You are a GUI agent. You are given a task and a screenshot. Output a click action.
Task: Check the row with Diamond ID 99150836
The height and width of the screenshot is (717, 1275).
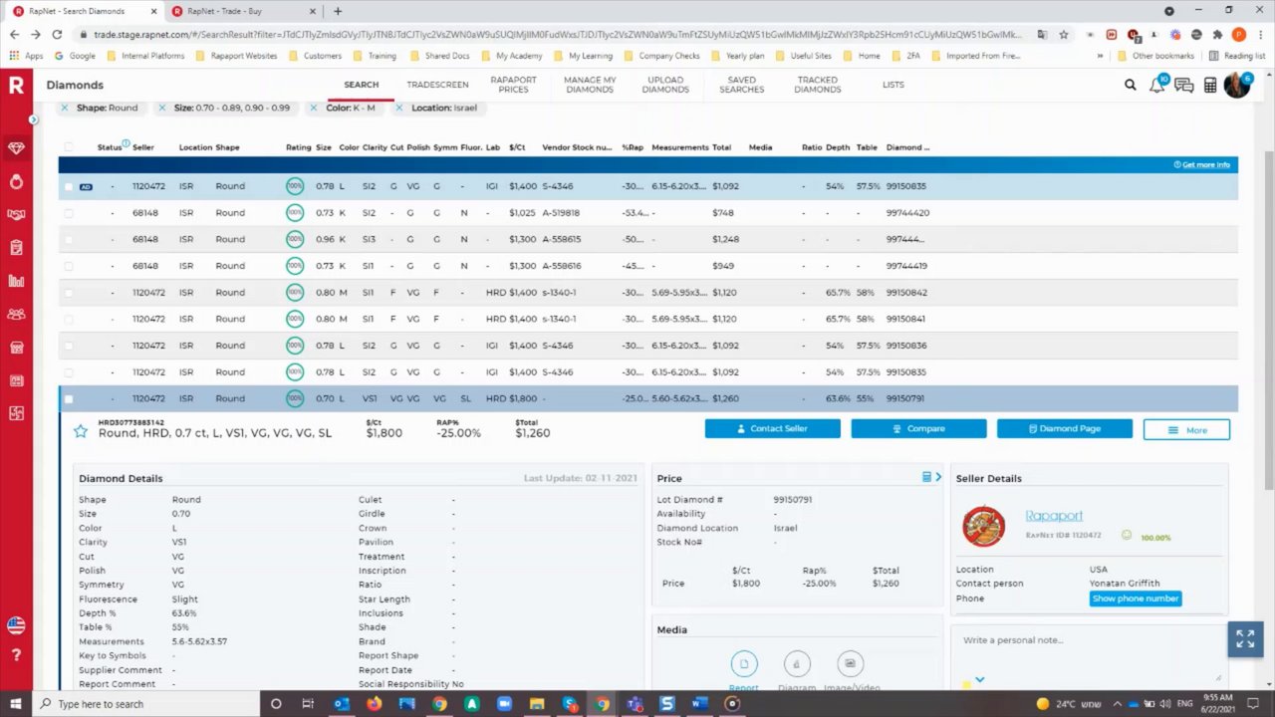69,346
